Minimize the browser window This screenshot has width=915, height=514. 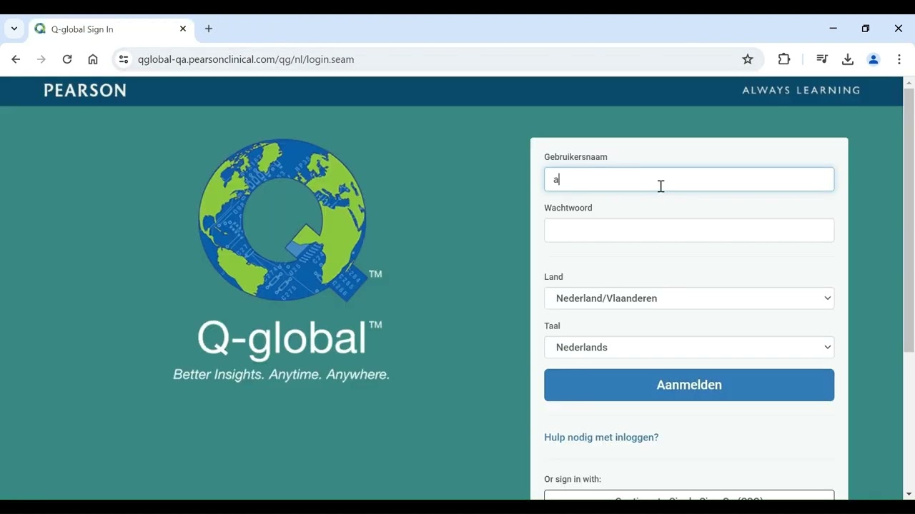coord(834,29)
